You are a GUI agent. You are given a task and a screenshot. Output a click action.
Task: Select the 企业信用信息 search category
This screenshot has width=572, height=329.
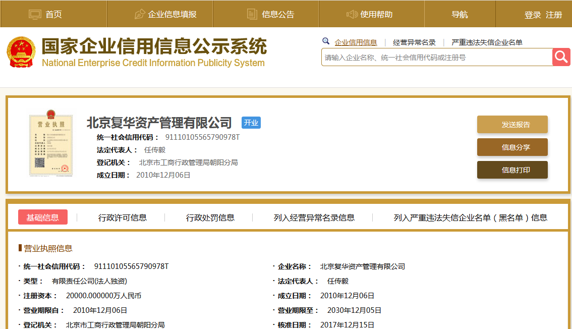click(356, 42)
